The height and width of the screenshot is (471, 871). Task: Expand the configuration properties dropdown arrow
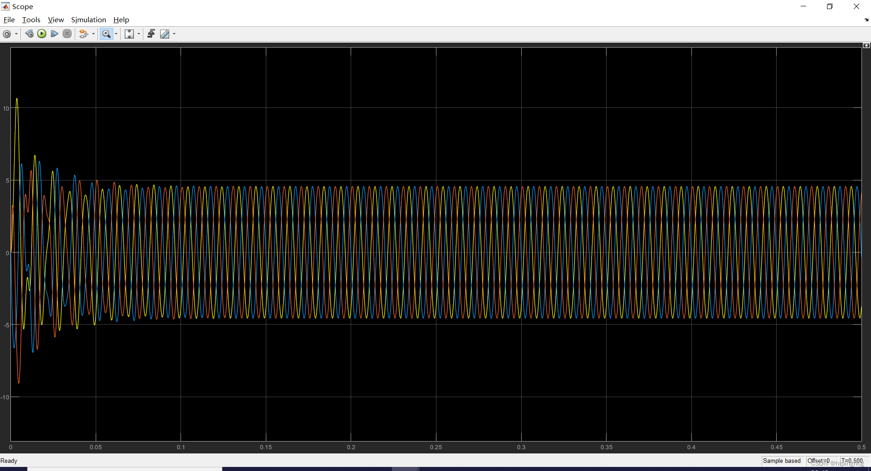[x=16, y=34]
